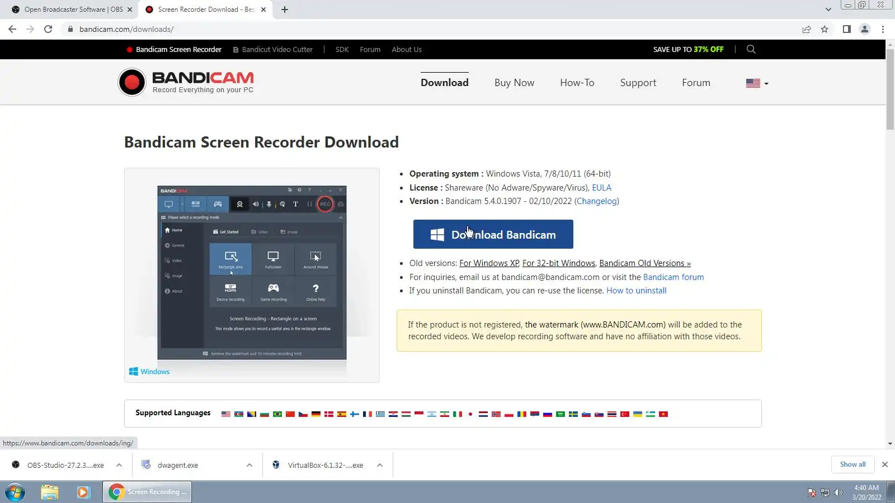
Task: Click Show all downloads button
Action: click(852, 464)
